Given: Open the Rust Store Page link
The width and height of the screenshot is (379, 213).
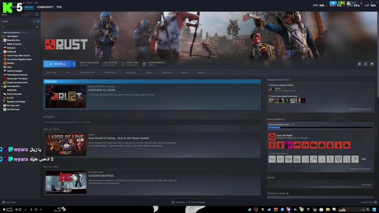Looking at the screenshot, I should tap(52, 72).
